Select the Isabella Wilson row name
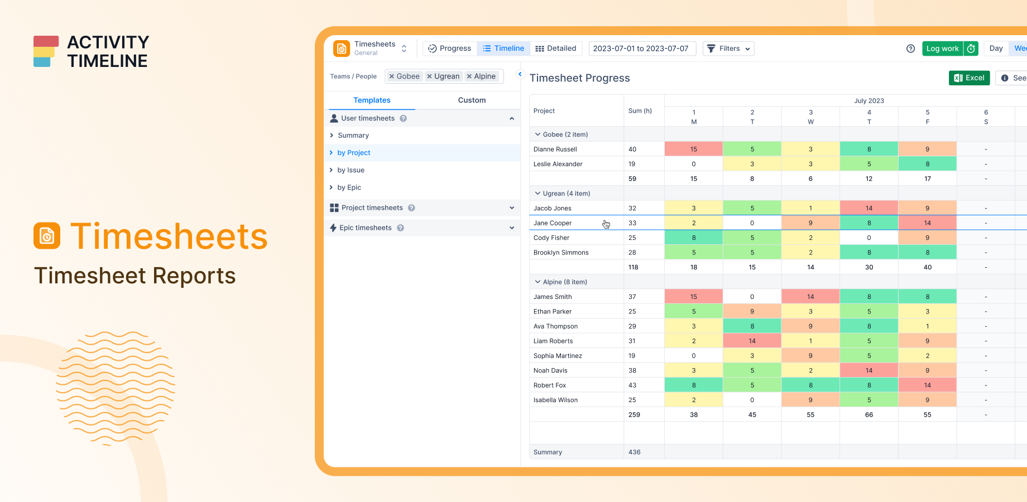 click(555, 400)
